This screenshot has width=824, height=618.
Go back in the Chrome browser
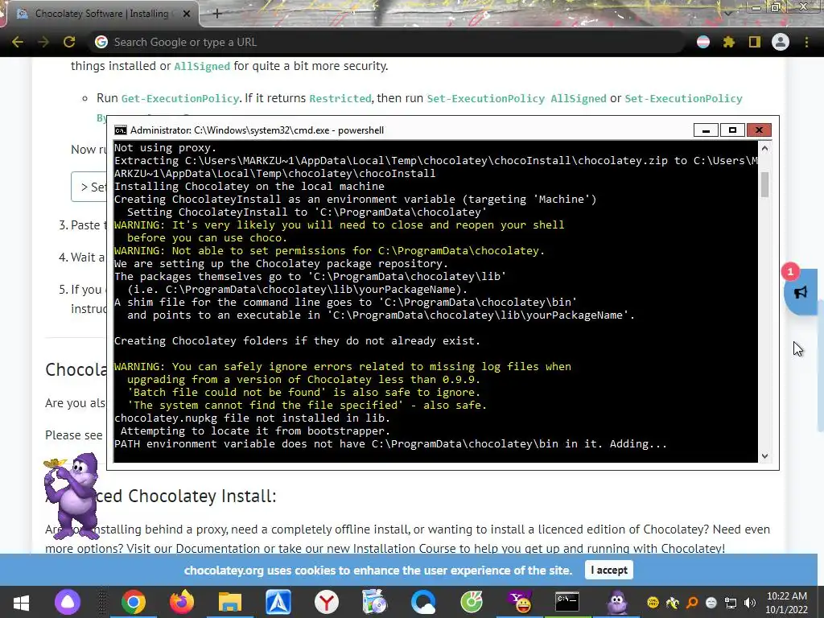click(18, 42)
